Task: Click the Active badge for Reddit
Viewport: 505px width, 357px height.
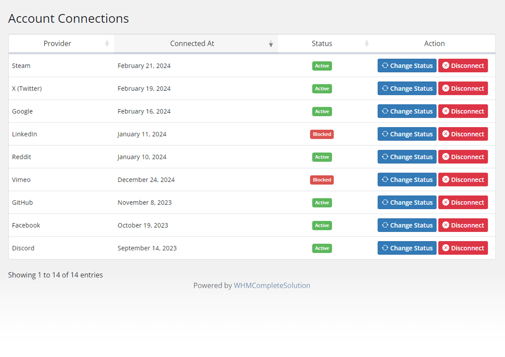Action: pos(322,157)
